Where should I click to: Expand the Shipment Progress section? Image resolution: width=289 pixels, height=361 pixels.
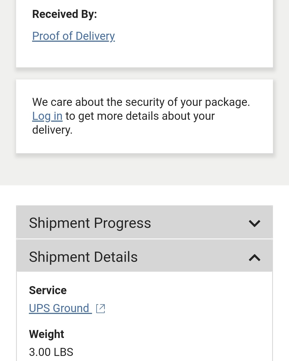[x=144, y=222]
